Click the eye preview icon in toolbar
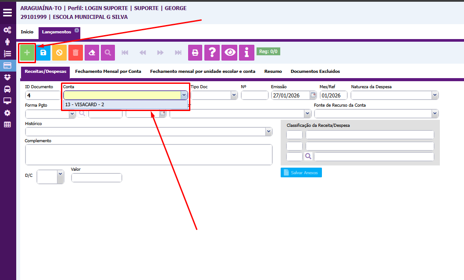Viewport: 464px width, 280px height. [229, 53]
